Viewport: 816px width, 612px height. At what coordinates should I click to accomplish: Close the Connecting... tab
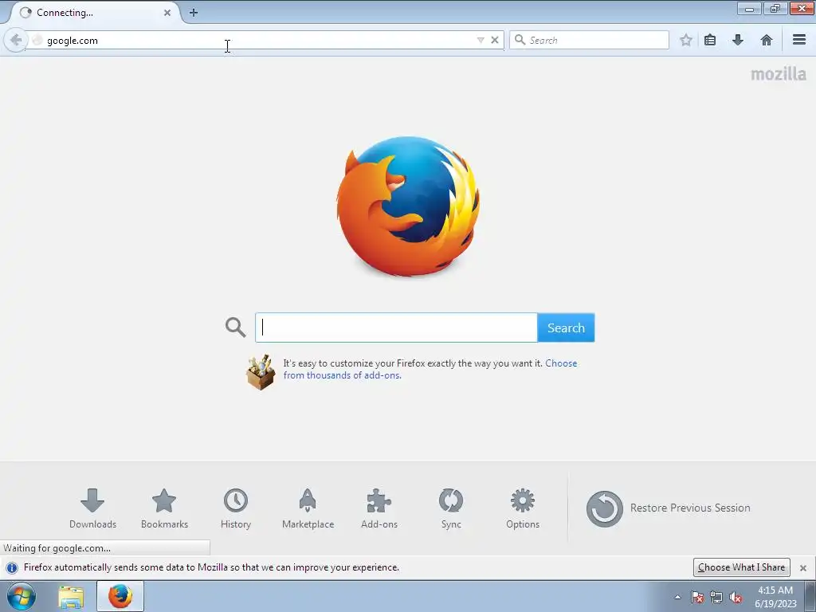(167, 13)
